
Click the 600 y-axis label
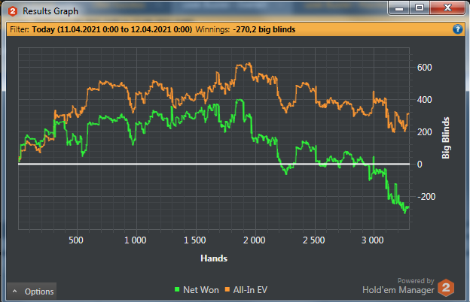click(x=425, y=68)
